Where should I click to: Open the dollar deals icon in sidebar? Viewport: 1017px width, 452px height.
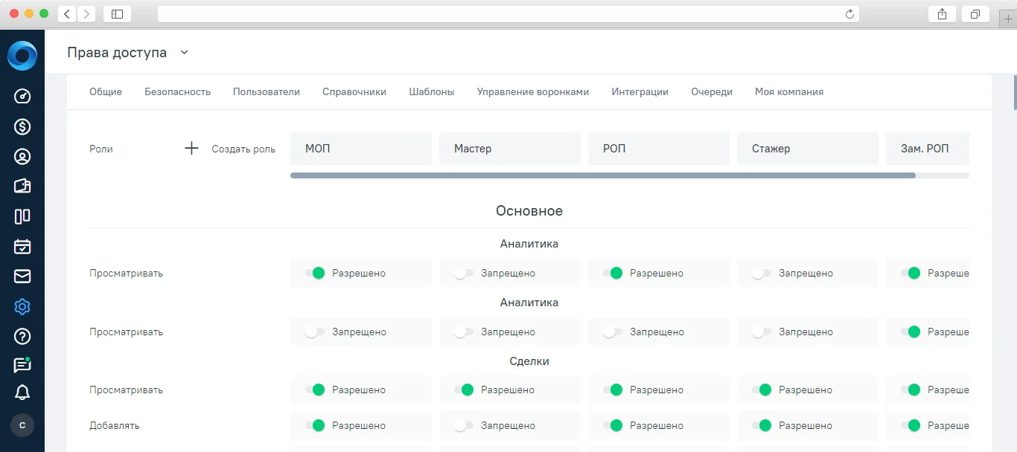pyautogui.click(x=22, y=126)
